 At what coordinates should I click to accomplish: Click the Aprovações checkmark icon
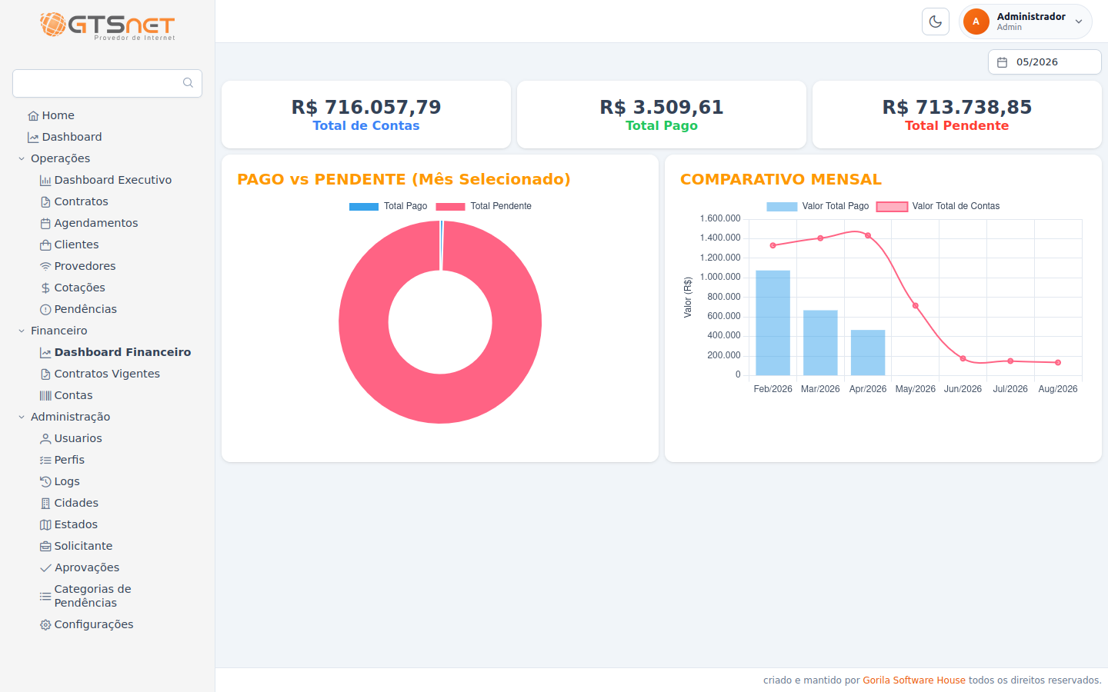click(x=45, y=568)
